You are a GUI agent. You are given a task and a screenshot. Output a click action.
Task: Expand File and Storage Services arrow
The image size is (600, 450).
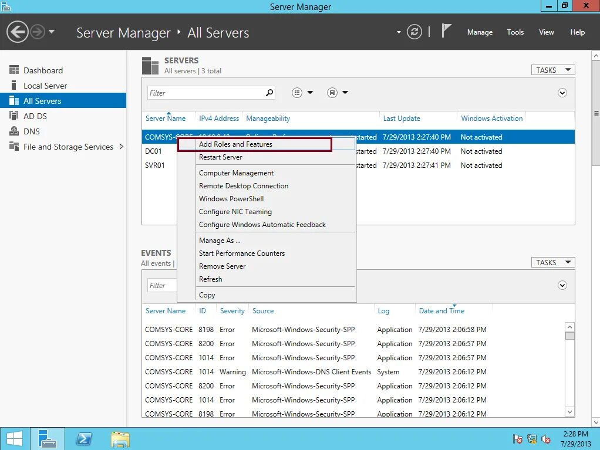122,147
